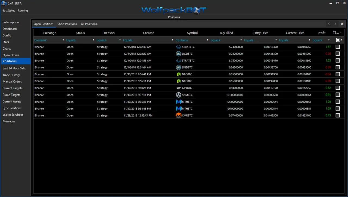Select the GVTBTC profit value 0.52
The height and width of the screenshot is (197, 348).
328,88
